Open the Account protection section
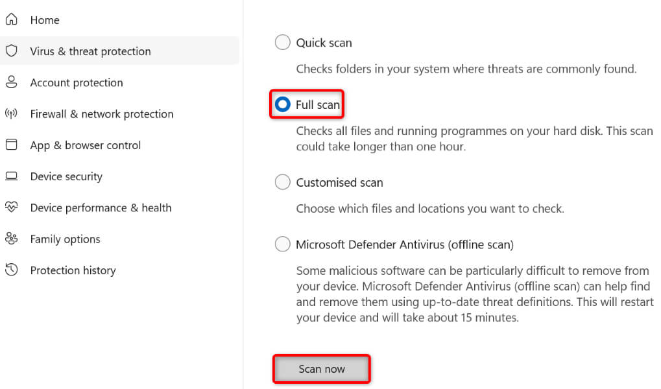Screen dimensions: 661x389 (77, 82)
